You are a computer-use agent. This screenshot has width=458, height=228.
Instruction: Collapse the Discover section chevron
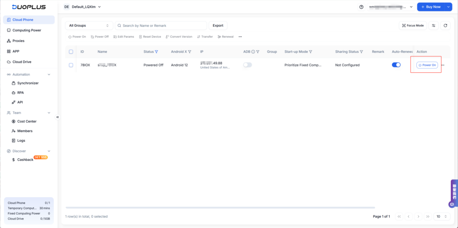pos(49,151)
